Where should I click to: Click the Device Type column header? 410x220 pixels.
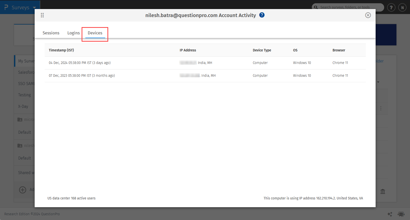tap(262, 50)
